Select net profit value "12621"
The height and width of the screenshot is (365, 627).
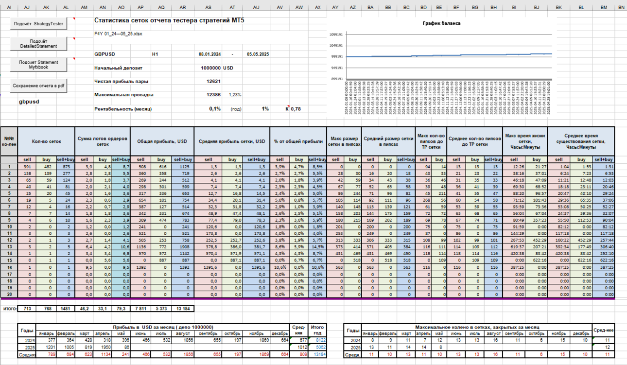[x=214, y=81]
